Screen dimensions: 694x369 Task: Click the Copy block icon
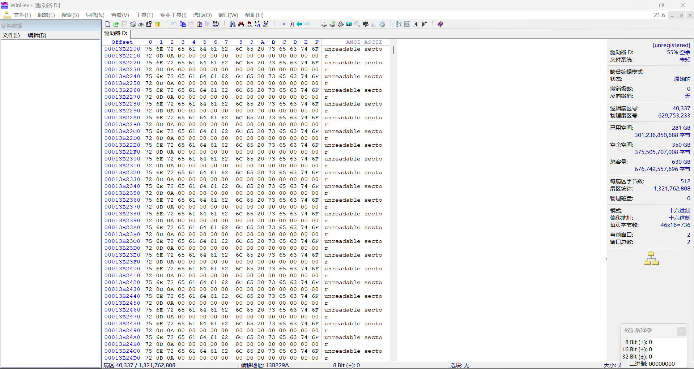tap(183, 24)
